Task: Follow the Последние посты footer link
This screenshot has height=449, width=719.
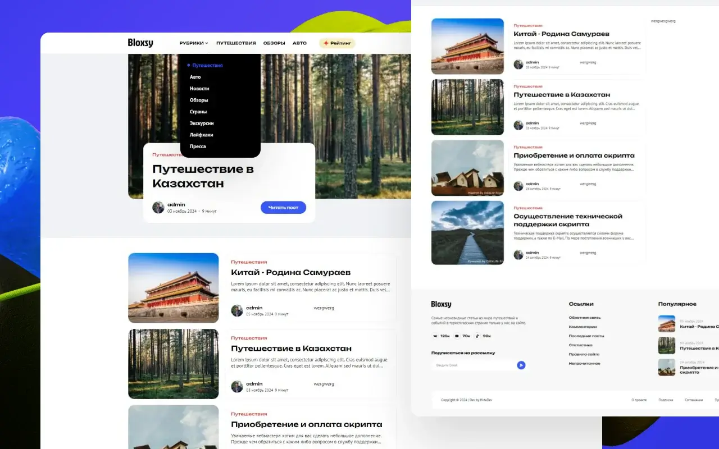Action: tap(586, 336)
